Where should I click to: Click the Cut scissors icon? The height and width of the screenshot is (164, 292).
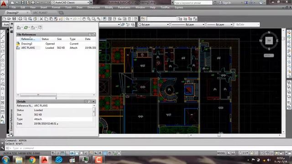[x=42, y=19]
